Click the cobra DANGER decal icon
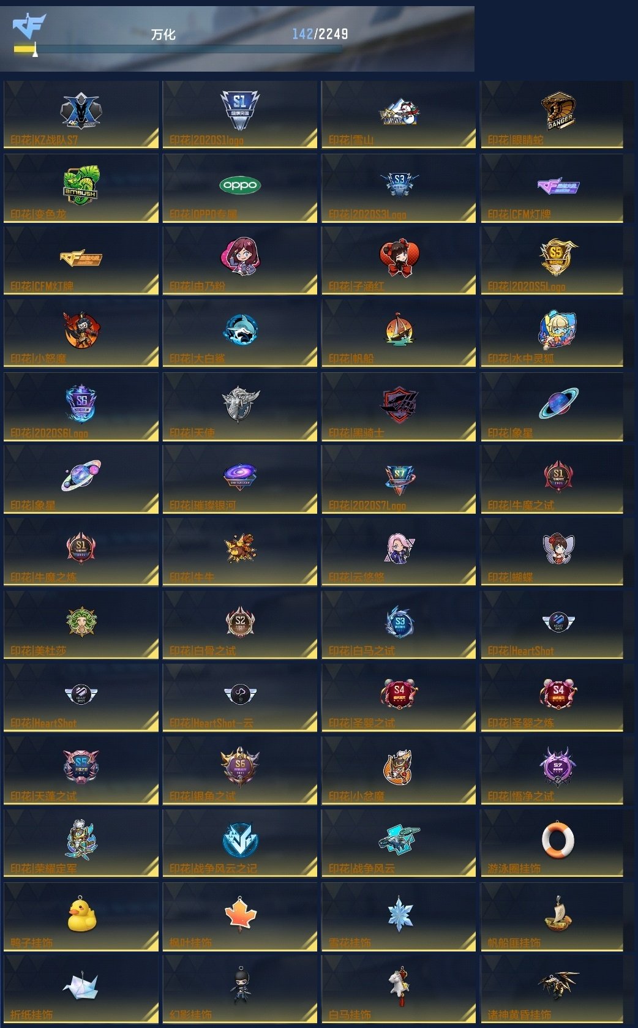Screen dimensions: 638x1028 click(558, 111)
